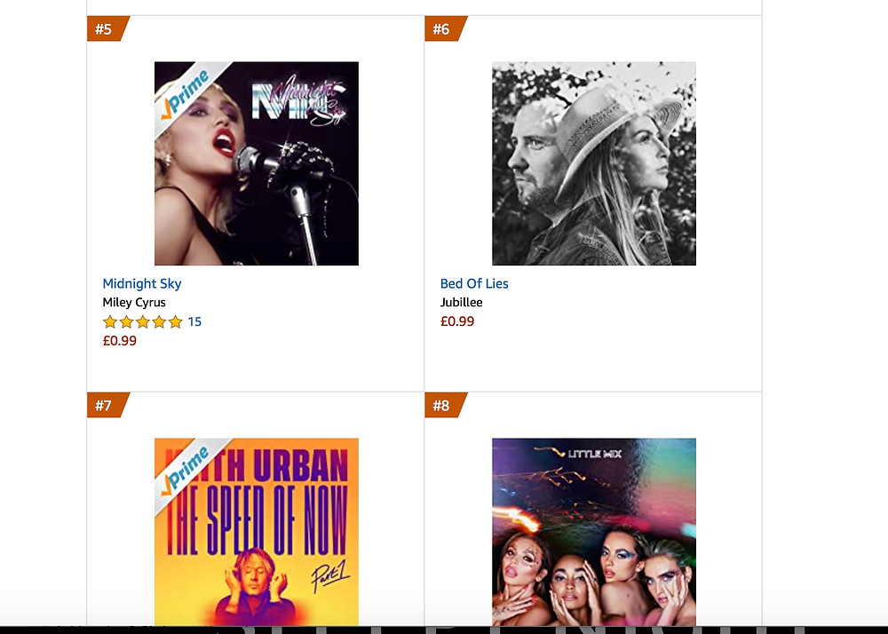The image size is (888, 634).
Task: Click the #7 rank badge
Action: click(x=106, y=405)
